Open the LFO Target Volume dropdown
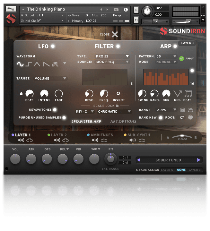This screenshot has width=210, height=231. 50,78
